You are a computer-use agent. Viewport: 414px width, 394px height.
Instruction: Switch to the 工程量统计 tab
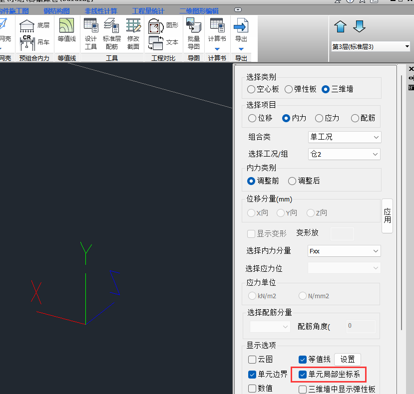point(148,11)
